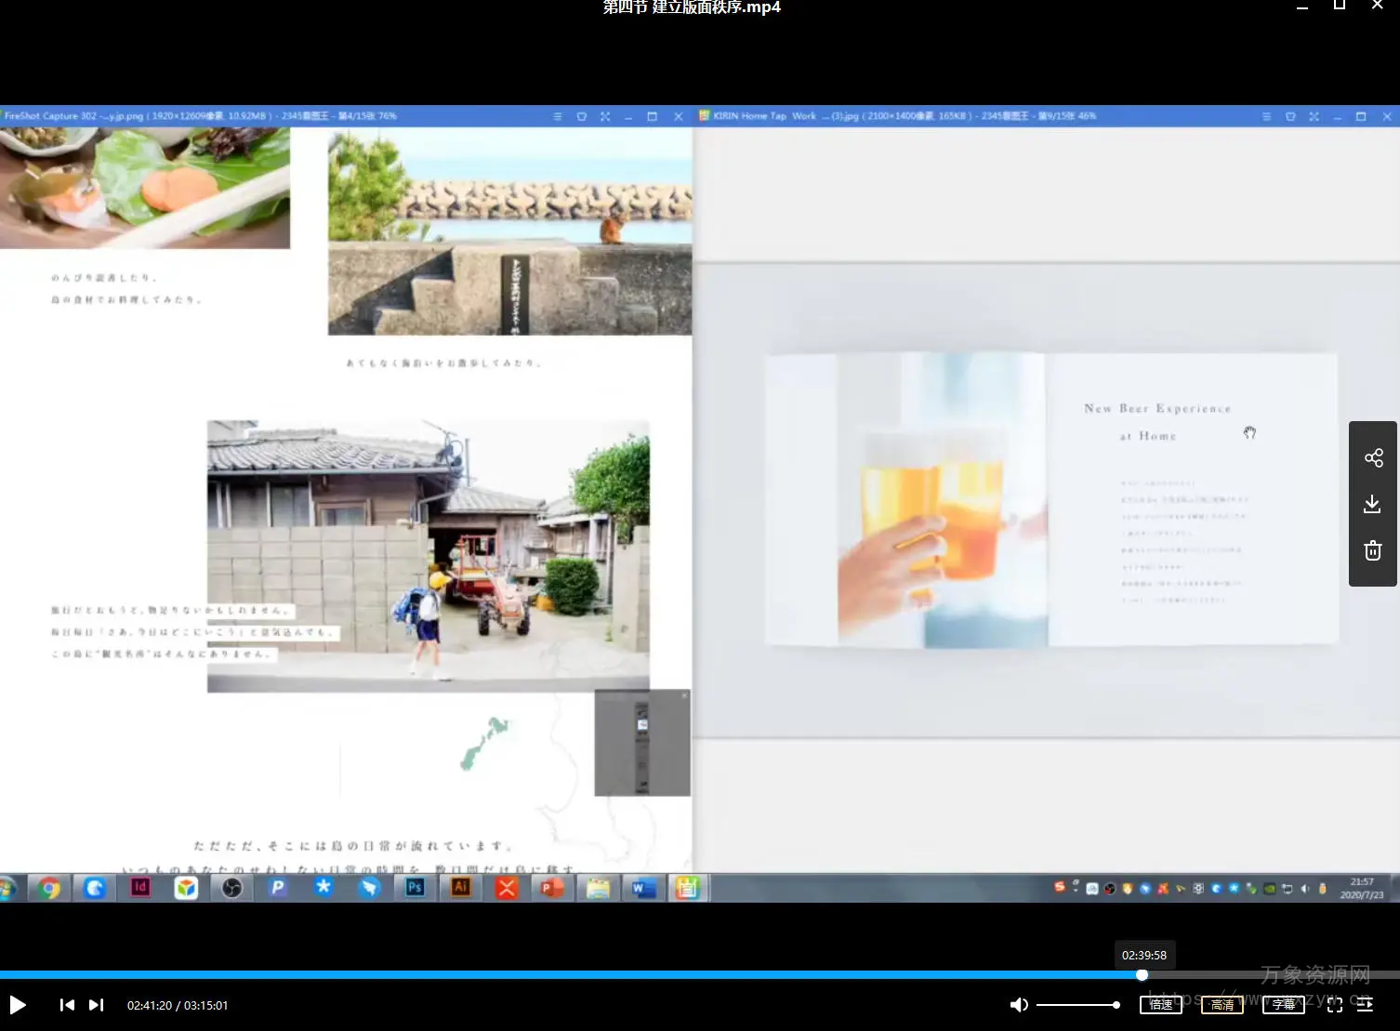Skip to the previous video
Screen dimensions: 1400x1031
point(67,1005)
